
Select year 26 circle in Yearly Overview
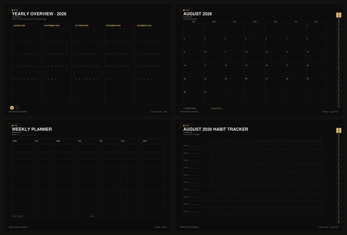tap(12, 108)
